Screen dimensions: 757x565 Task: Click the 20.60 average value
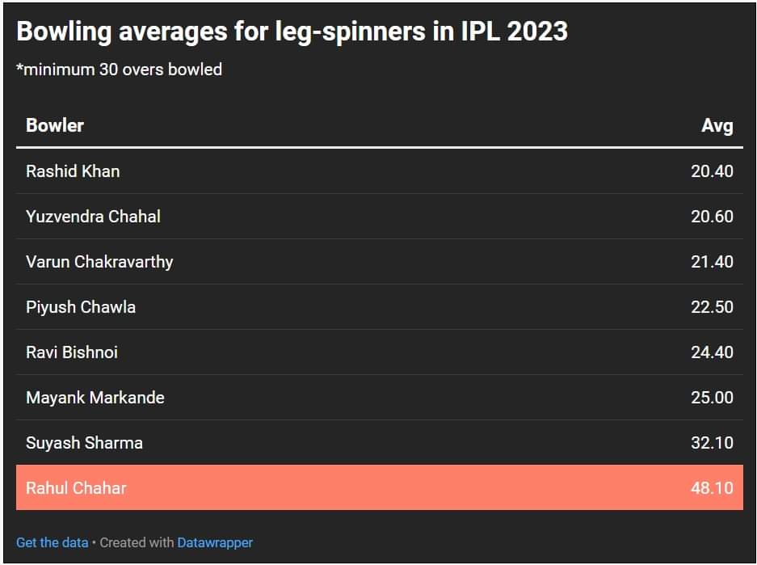712,217
